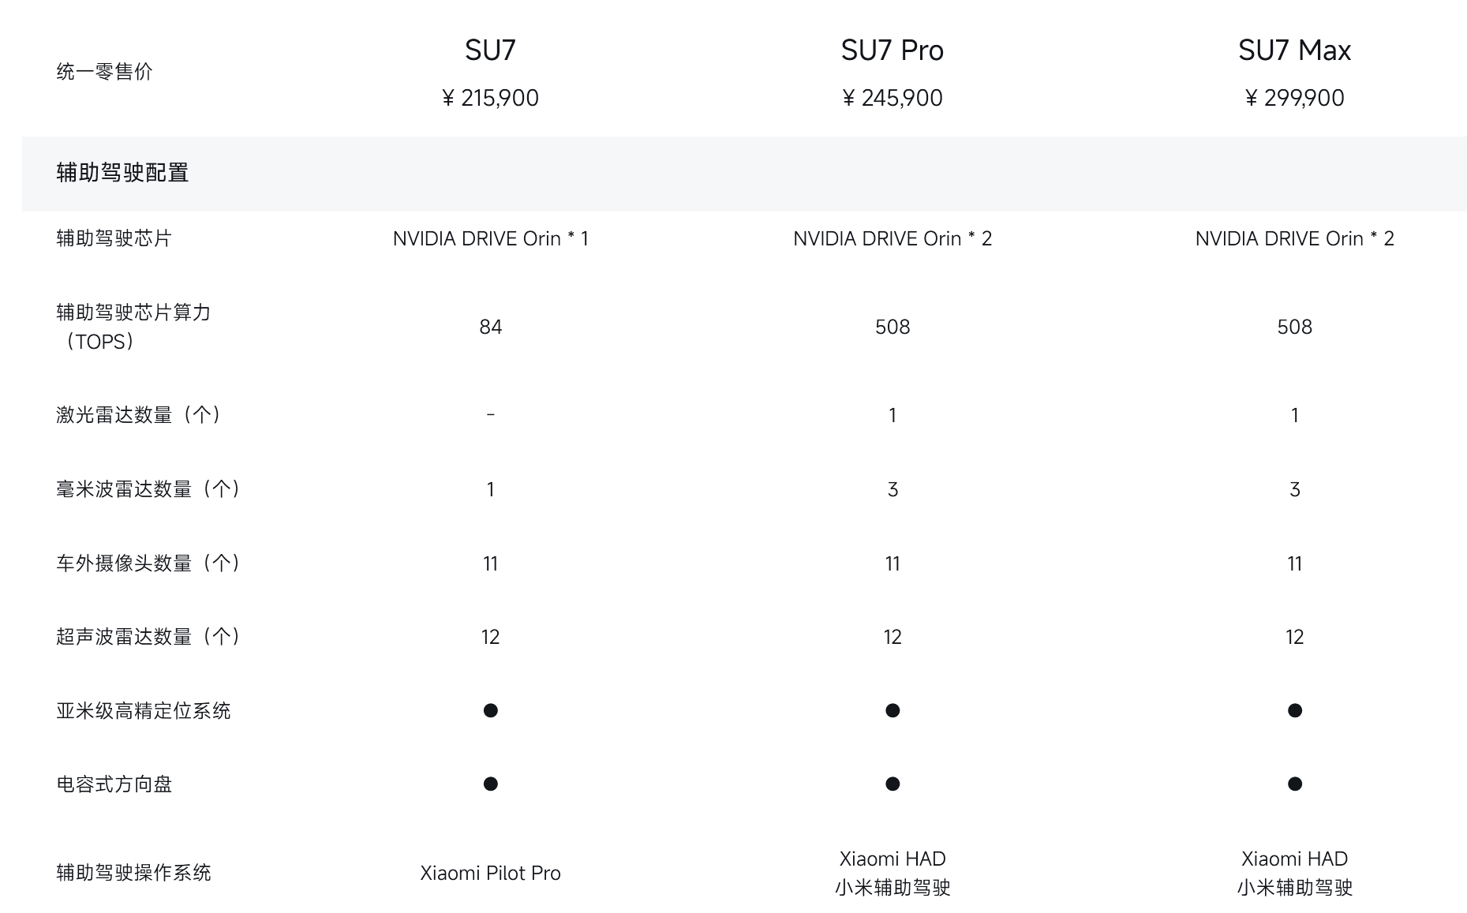Click the SU7 Max dot for 电容式方向盘
1467x913 pixels.
[1294, 784]
